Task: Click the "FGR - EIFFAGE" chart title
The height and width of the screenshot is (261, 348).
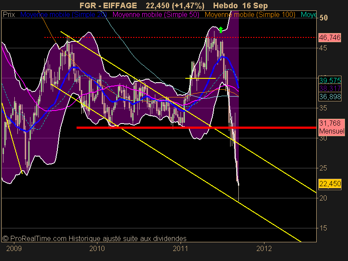Action: [x=108, y=5]
